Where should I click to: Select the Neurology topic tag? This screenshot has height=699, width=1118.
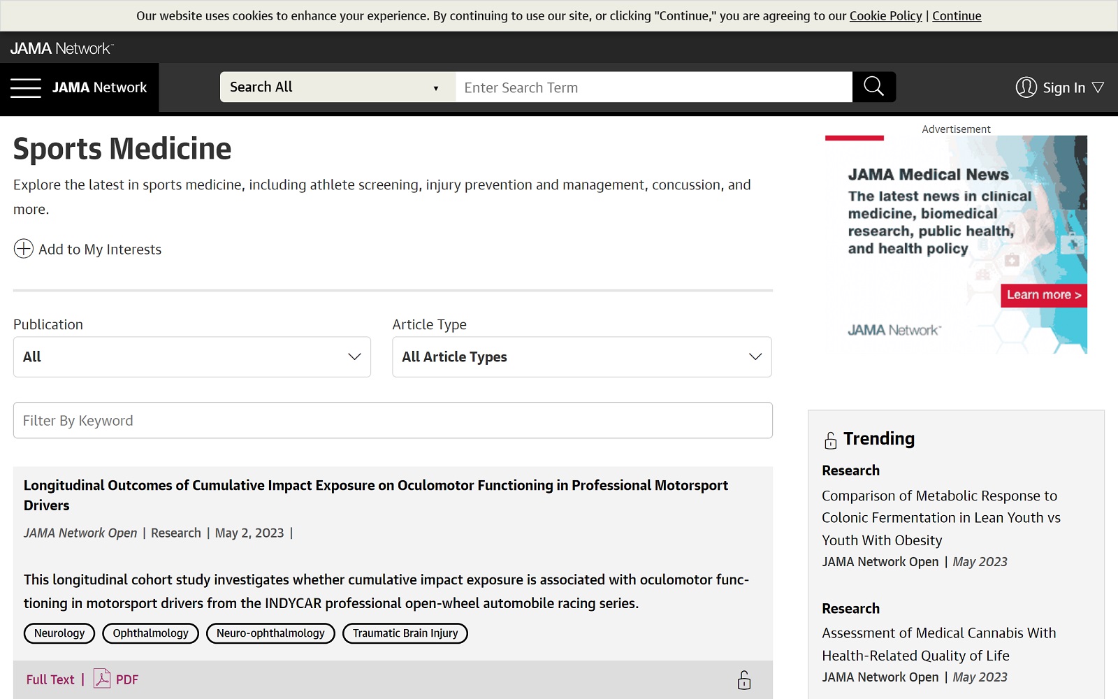point(59,633)
